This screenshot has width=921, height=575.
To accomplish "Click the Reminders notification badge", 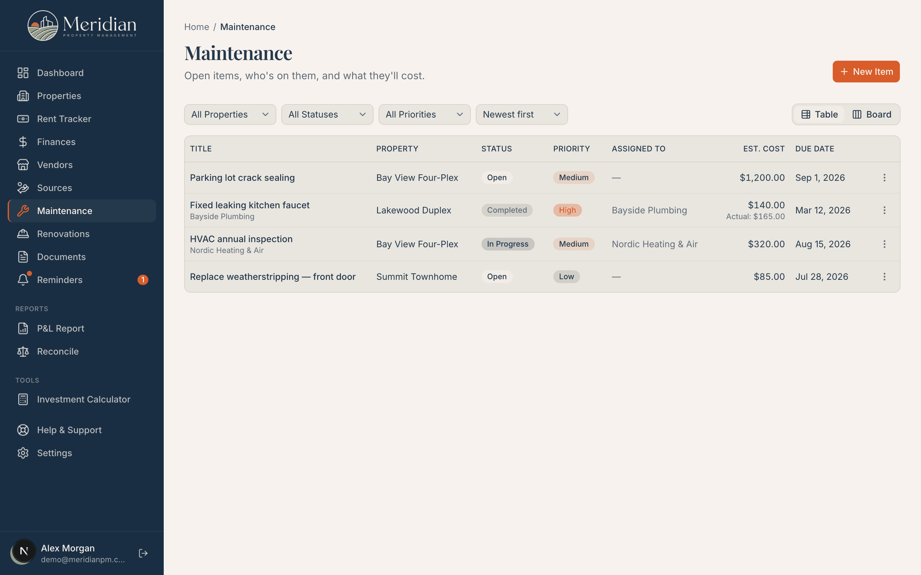I will pos(143,280).
